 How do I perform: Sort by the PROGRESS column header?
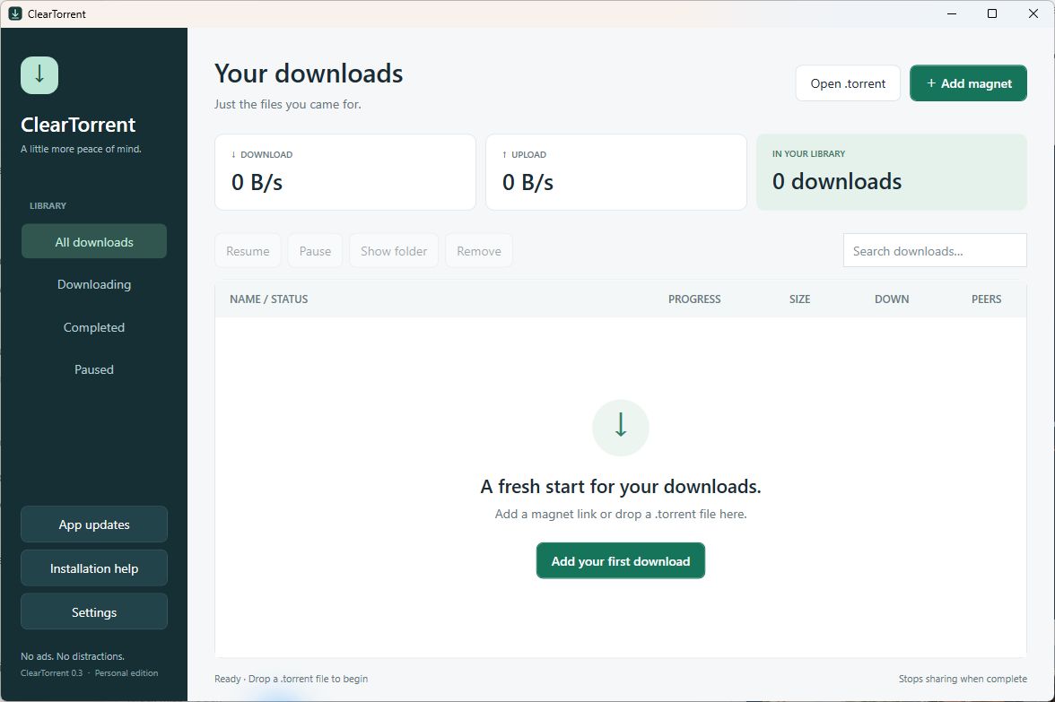[x=694, y=299]
